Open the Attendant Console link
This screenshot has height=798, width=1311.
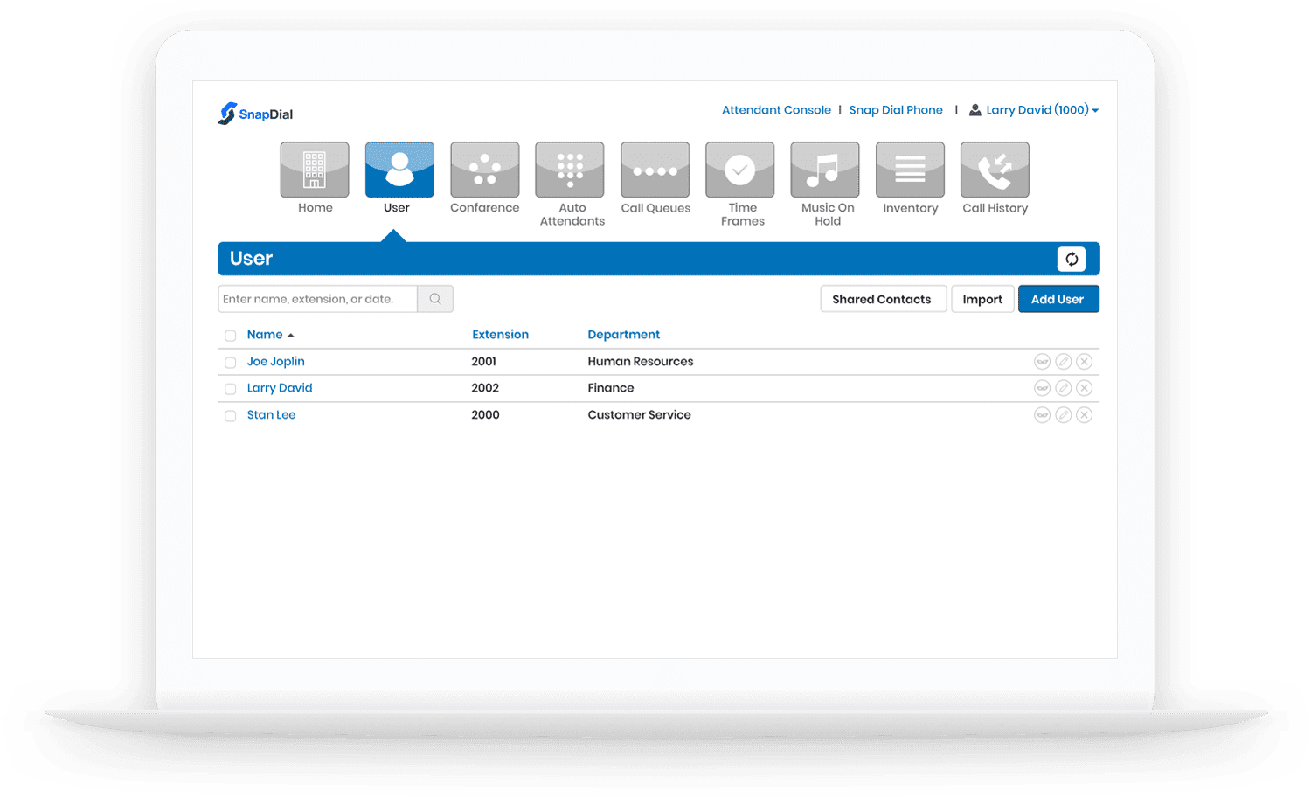point(776,110)
